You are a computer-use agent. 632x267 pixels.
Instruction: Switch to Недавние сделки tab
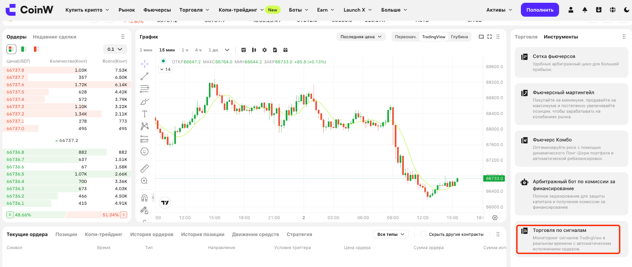[55, 37]
